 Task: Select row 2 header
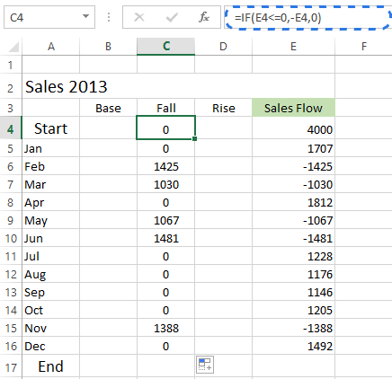tap(11, 86)
